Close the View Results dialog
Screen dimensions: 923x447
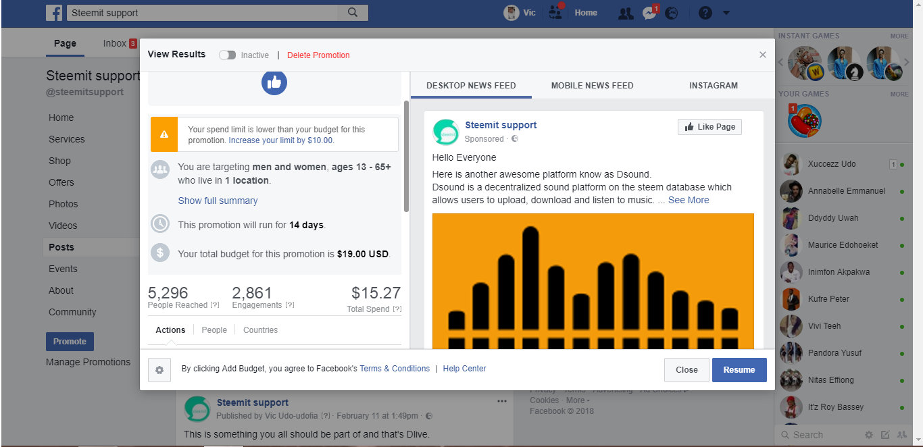click(763, 55)
